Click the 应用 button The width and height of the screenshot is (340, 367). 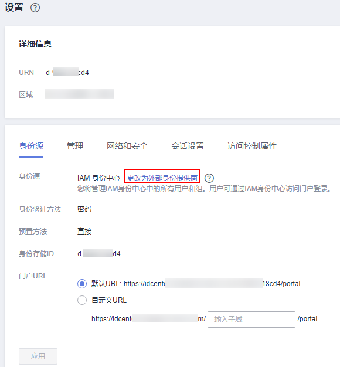[x=38, y=356]
